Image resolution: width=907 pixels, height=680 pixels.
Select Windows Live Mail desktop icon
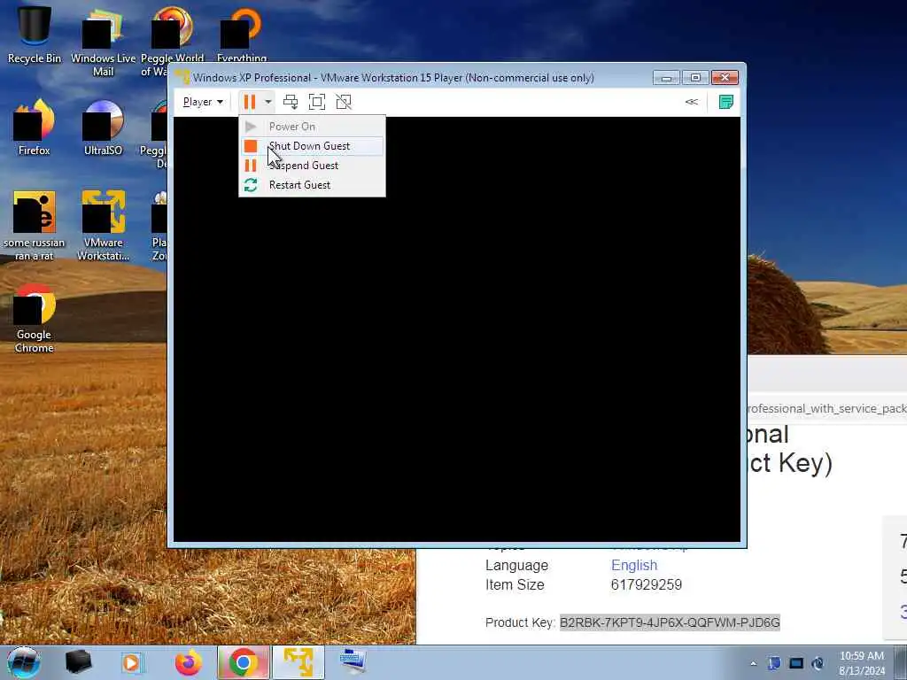pyautogui.click(x=103, y=42)
